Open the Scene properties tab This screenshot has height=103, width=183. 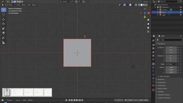click(x=153, y=56)
